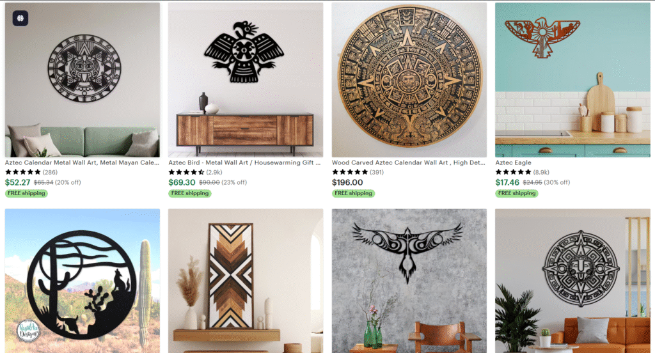Open the flying eagle metal art image
This screenshot has width=655, height=353.
[x=409, y=281]
